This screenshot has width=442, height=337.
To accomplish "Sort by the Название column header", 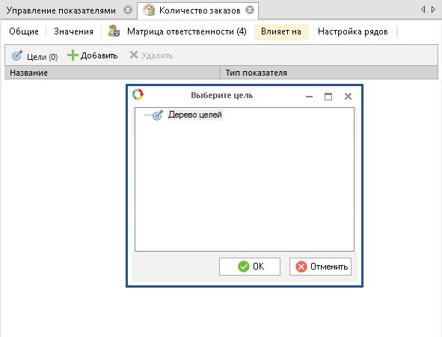I will pos(112,73).
